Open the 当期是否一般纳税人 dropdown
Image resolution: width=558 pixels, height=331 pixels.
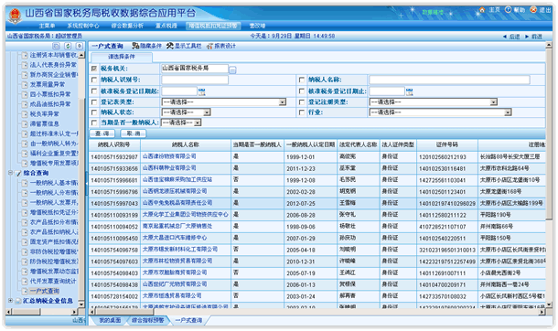181,123
